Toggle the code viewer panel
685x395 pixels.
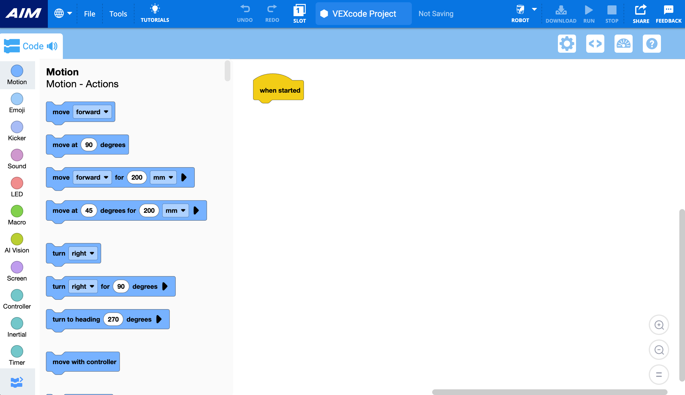[x=595, y=43]
